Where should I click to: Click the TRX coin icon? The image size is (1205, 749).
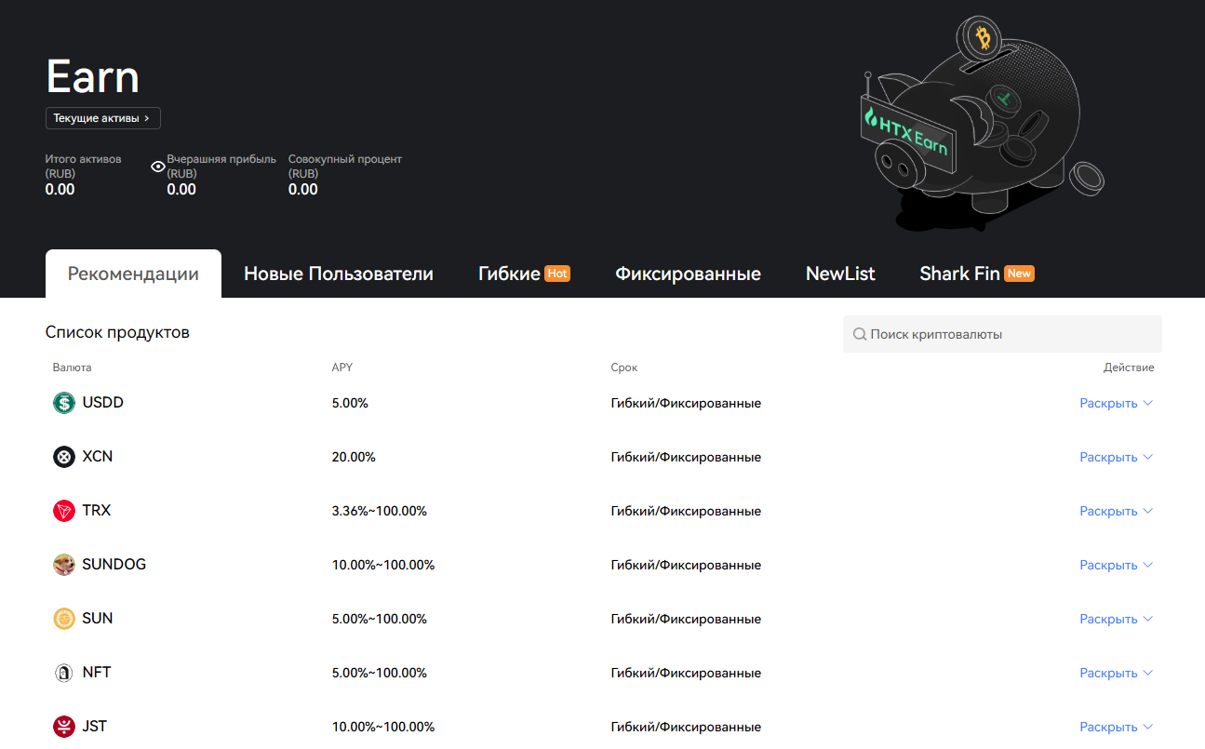[x=63, y=511]
